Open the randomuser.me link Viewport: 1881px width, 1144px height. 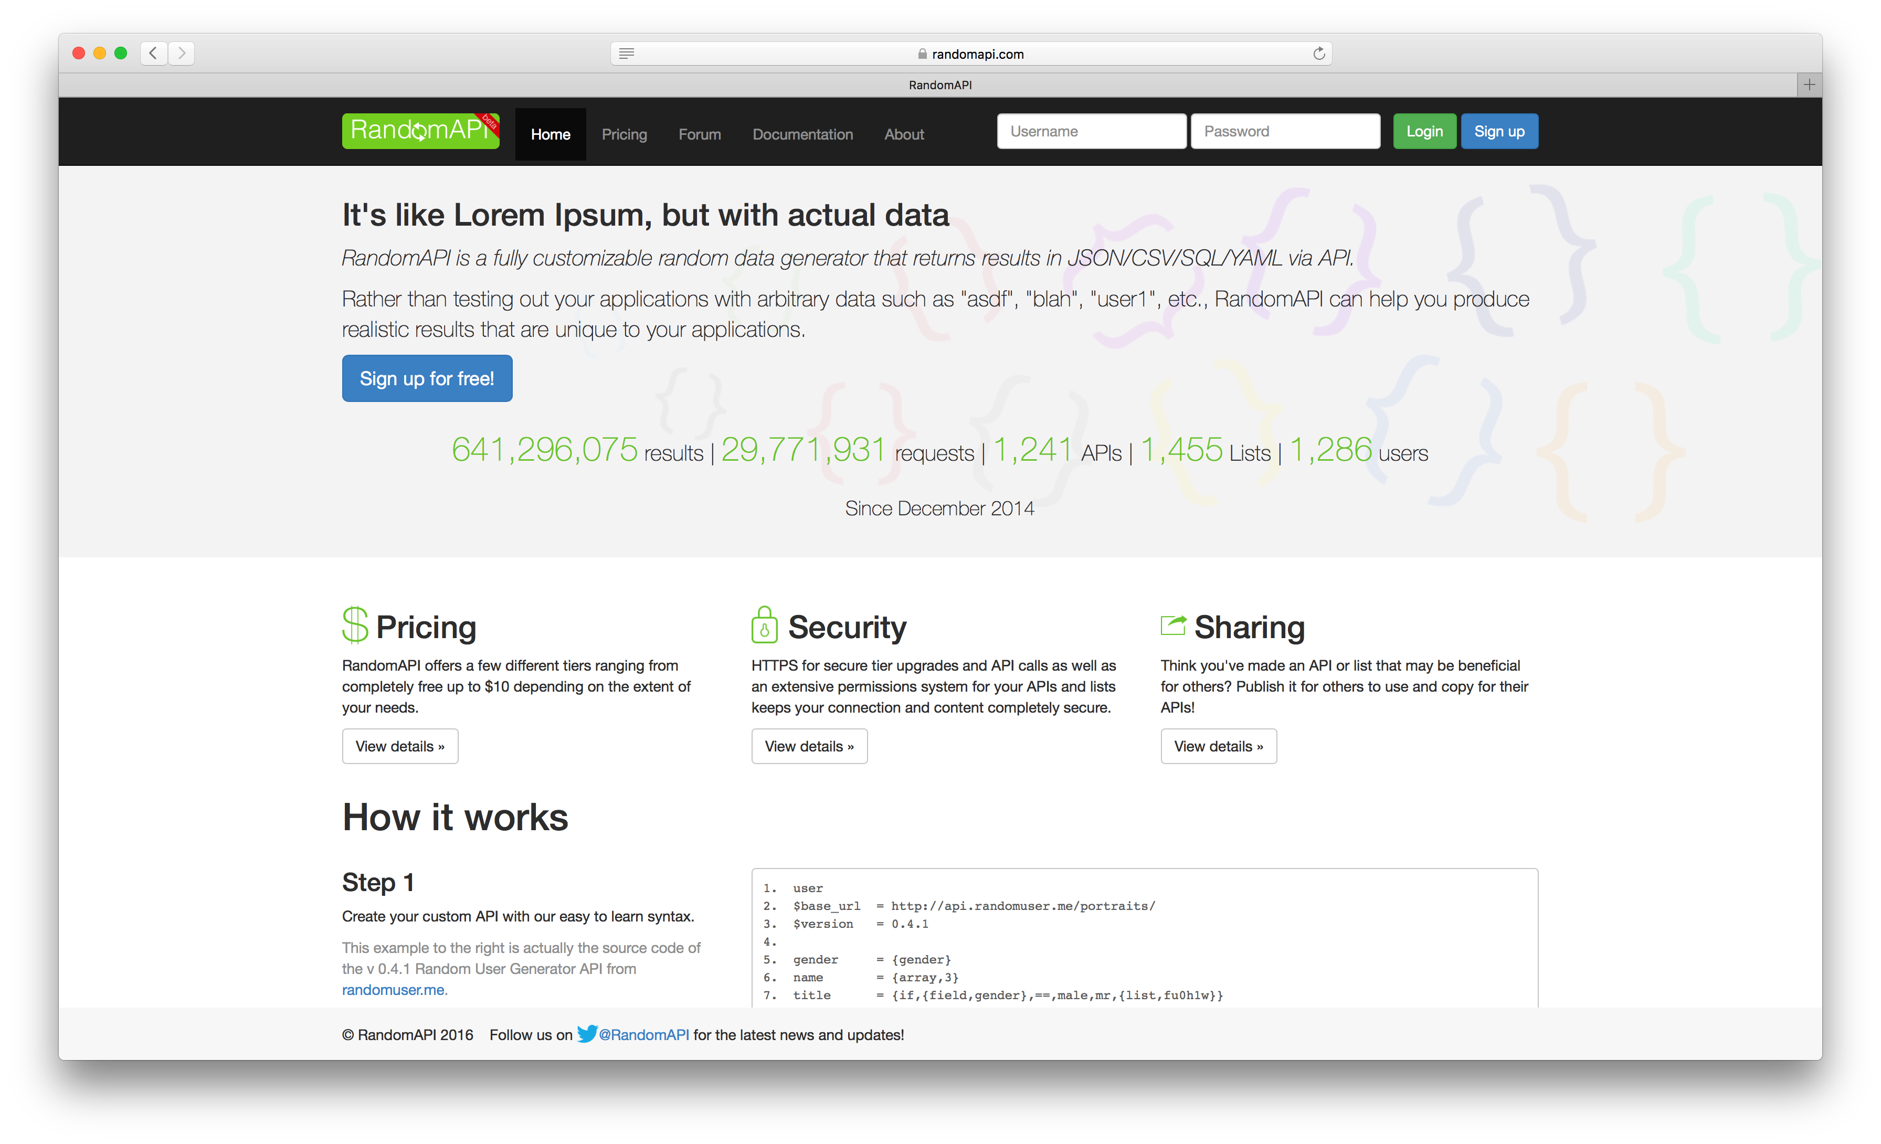coord(395,990)
